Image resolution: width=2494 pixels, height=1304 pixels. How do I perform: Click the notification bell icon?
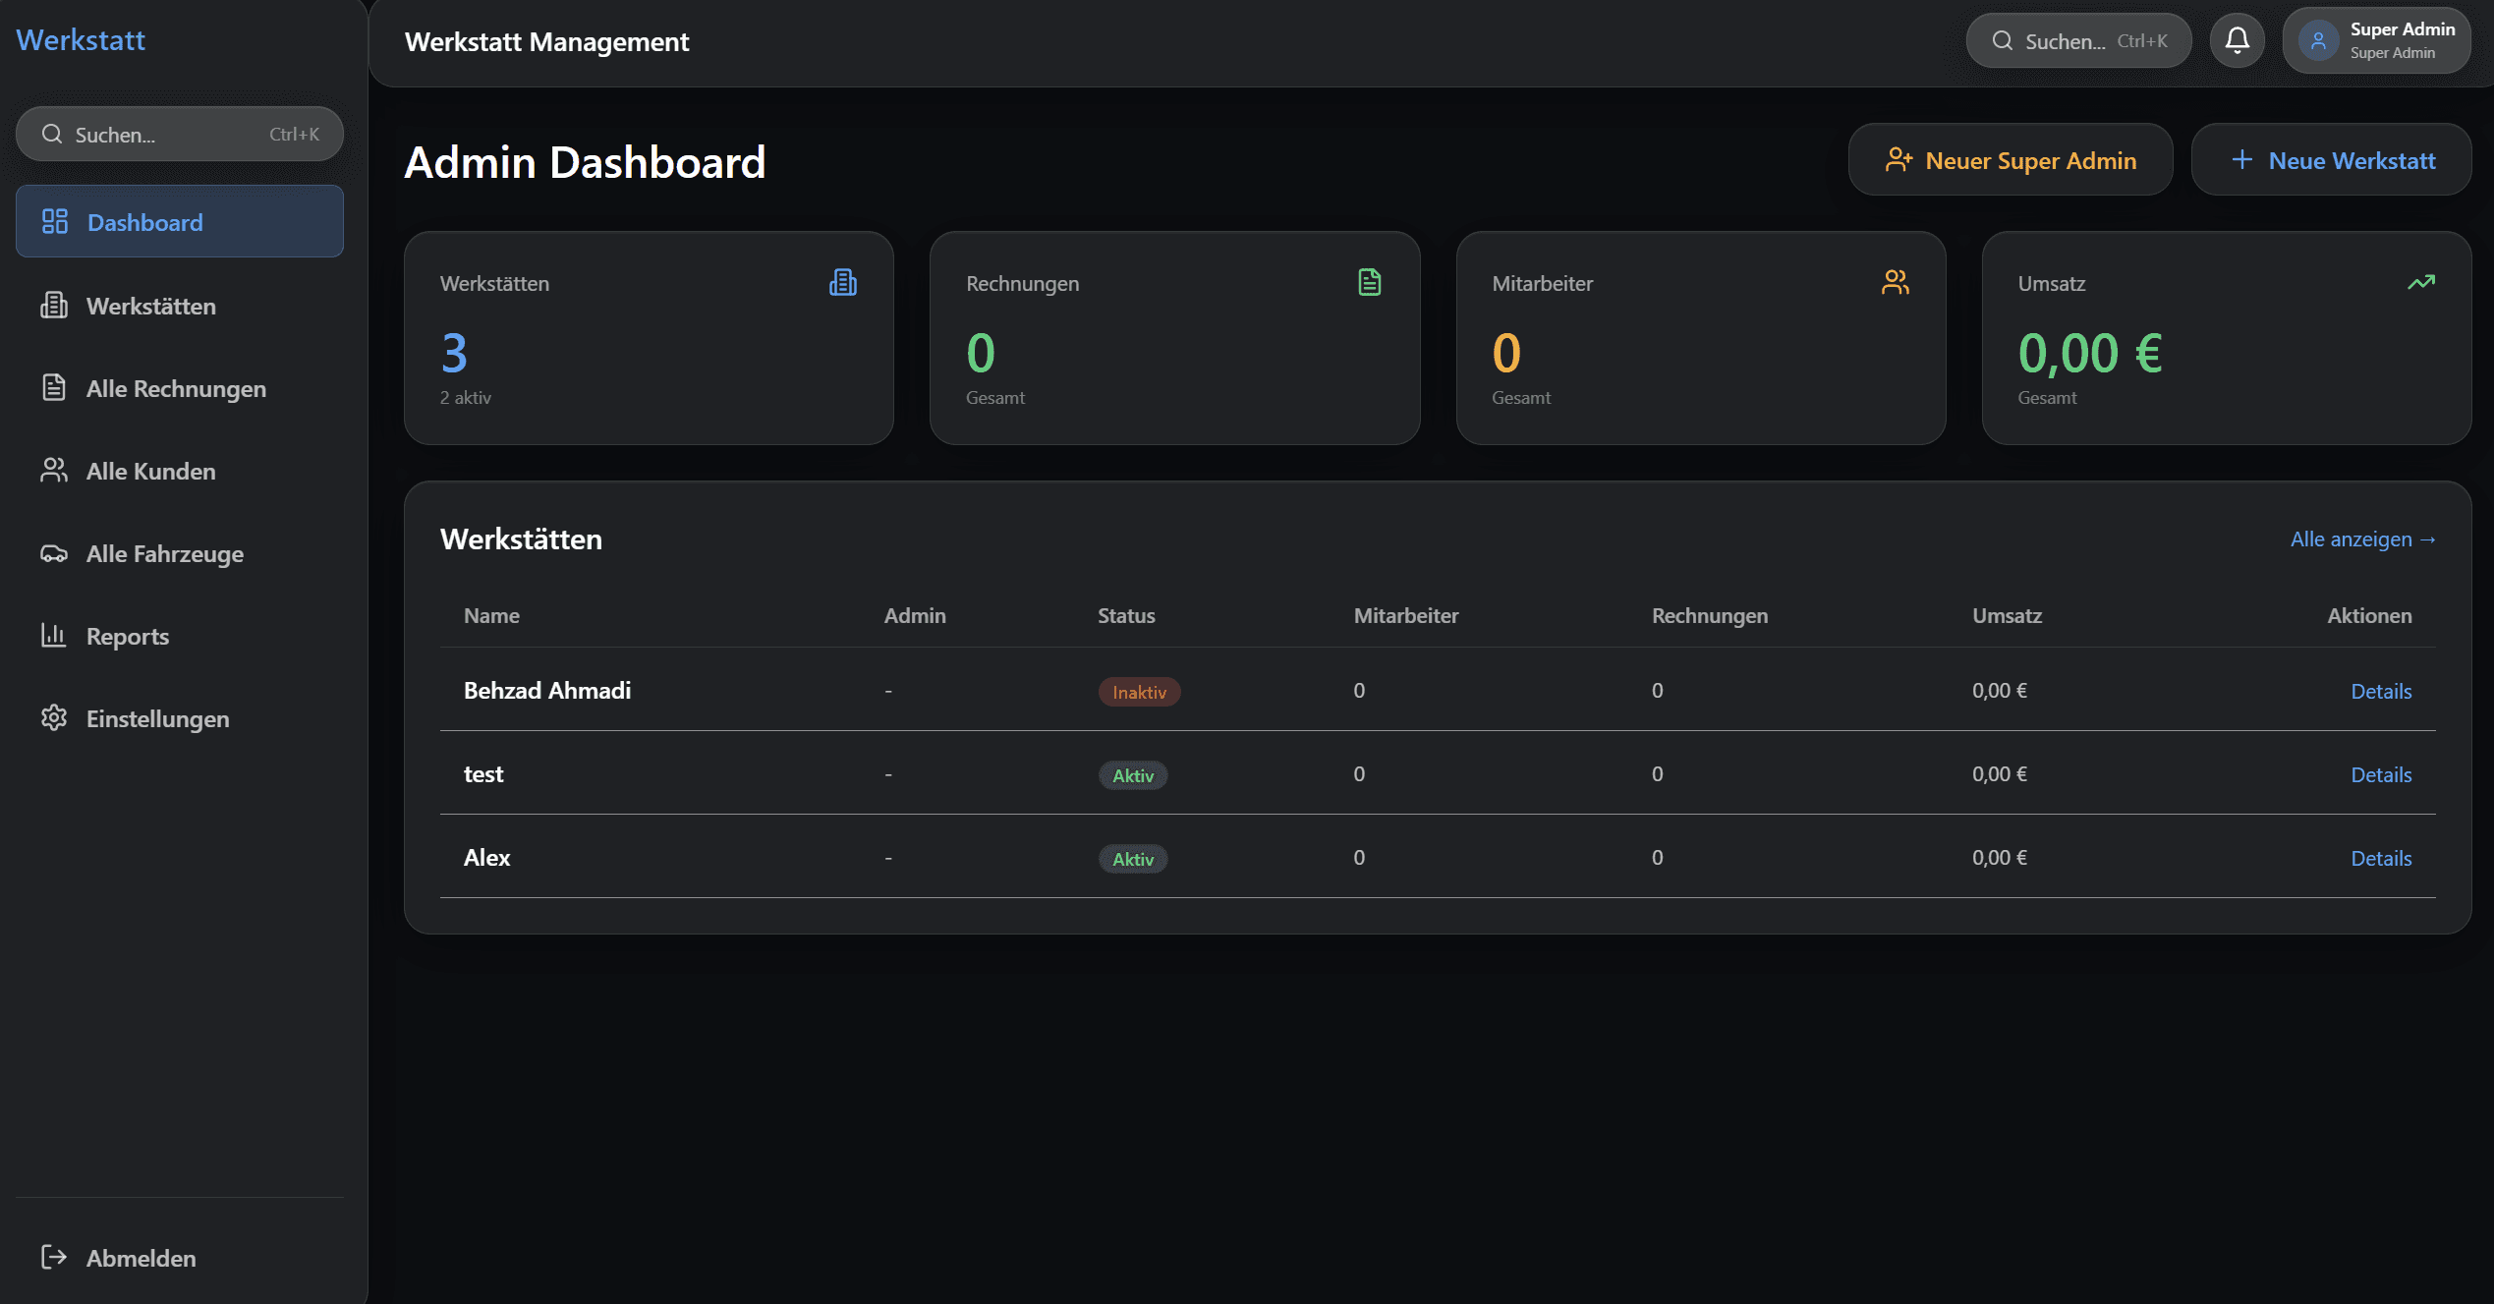tap(2237, 40)
